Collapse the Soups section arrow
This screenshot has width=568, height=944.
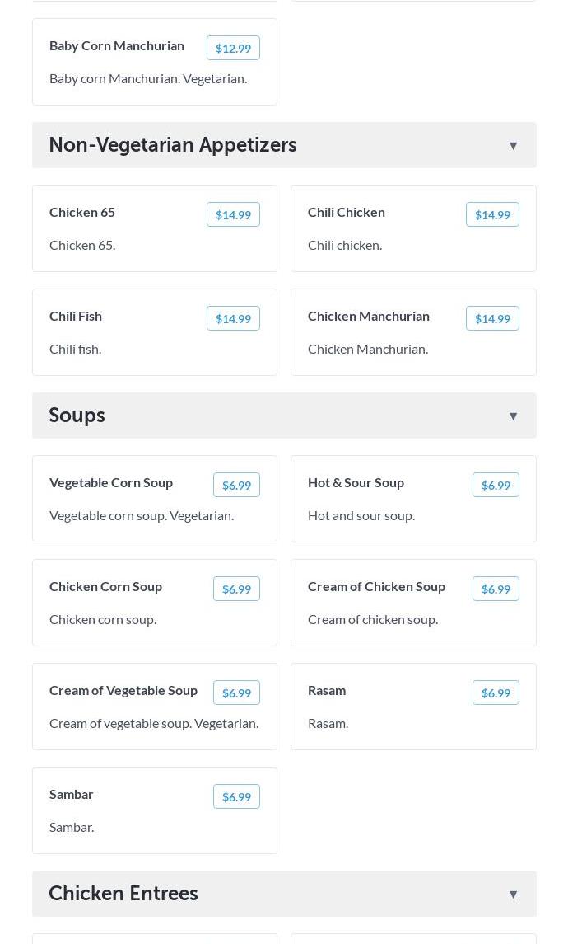[x=513, y=416]
